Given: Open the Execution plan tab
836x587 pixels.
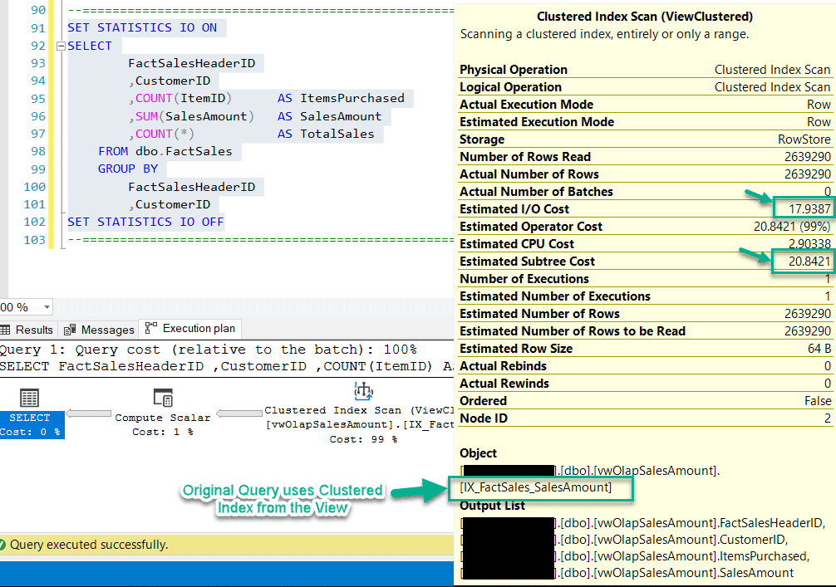Looking at the screenshot, I should pyautogui.click(x=190, y=329).
